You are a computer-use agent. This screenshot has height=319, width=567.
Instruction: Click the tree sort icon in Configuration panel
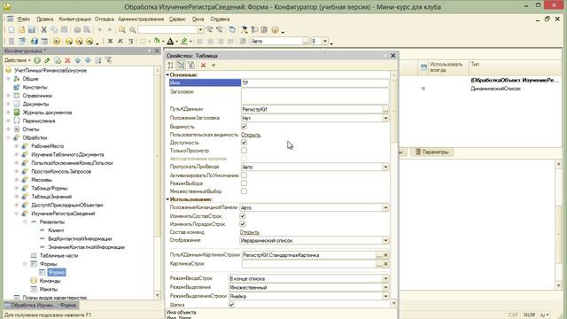coord(98,60)
